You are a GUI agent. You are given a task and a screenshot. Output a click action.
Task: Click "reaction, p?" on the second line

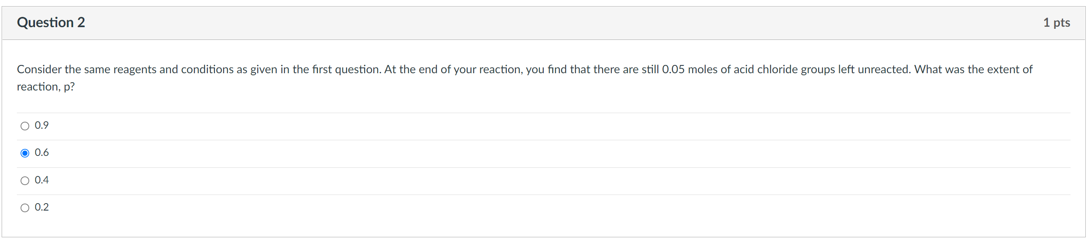pyautogui.click(x=46, y=86)
